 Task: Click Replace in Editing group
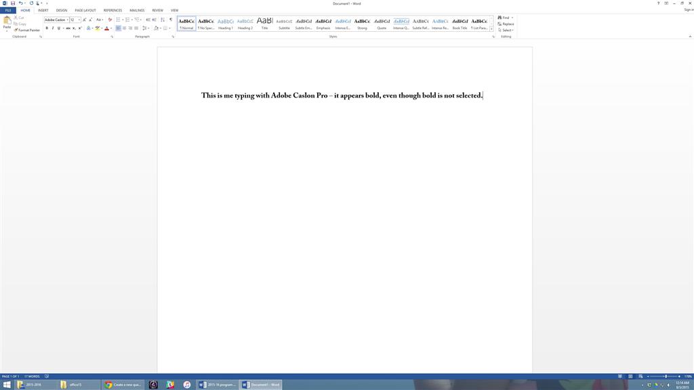click(x=506, y=24)
